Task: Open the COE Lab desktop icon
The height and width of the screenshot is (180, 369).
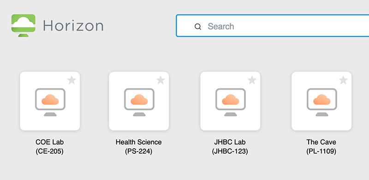Action: [x=50, y=102]
